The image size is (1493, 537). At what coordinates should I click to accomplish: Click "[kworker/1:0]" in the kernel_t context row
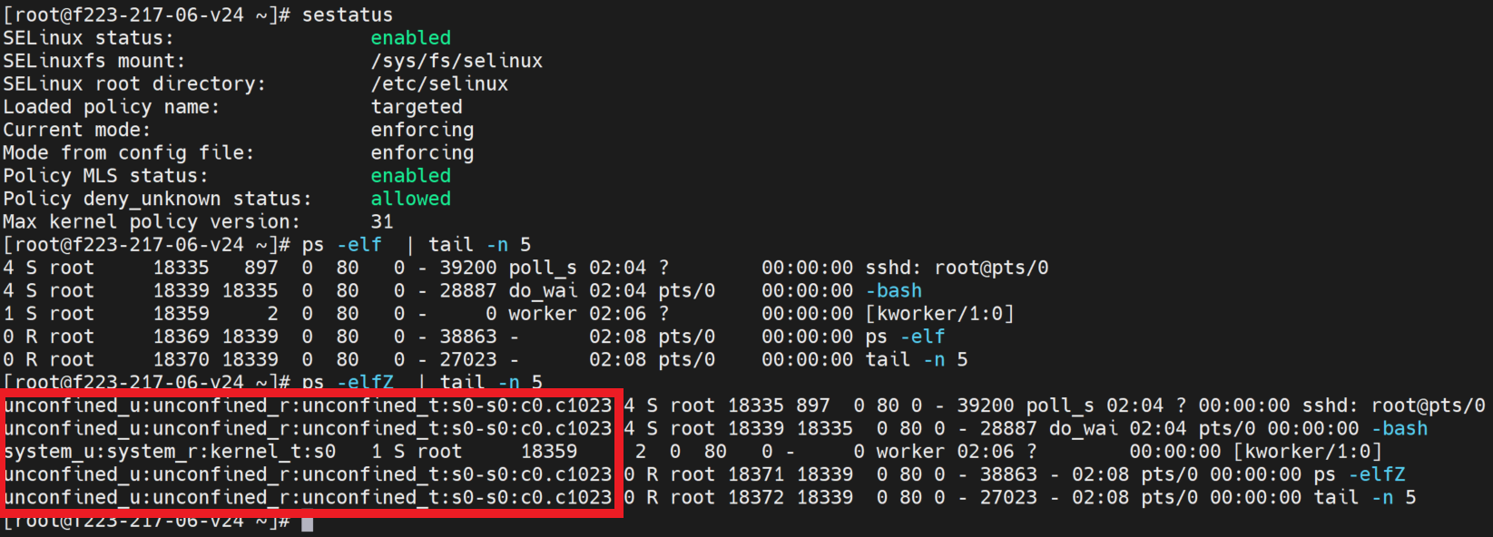click(1307, 451)
